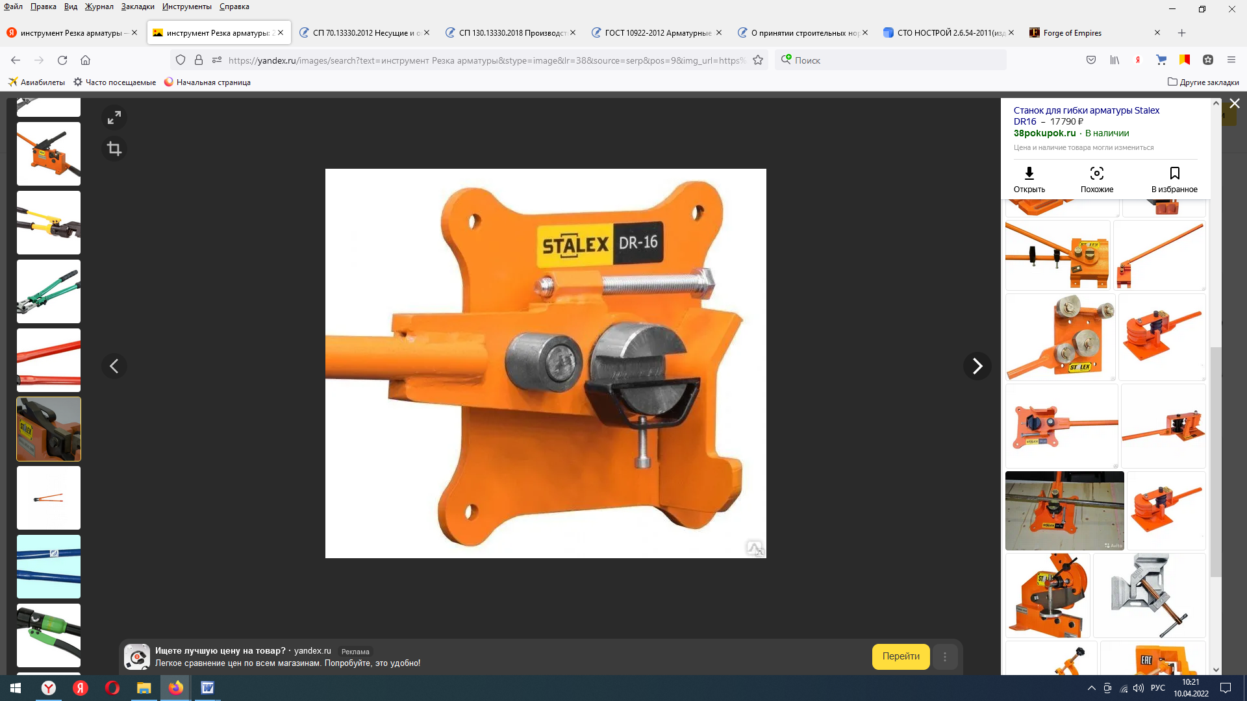Click the Перейти ad button
The height and width of the screenshot is (701, 1247).
(x=901, y=656)
